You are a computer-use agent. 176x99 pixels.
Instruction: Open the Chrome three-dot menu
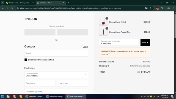click(x=173, y=8)
